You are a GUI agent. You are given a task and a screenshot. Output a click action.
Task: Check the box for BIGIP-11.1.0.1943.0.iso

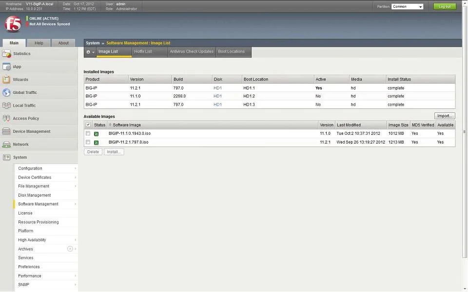tap(88, 133)
